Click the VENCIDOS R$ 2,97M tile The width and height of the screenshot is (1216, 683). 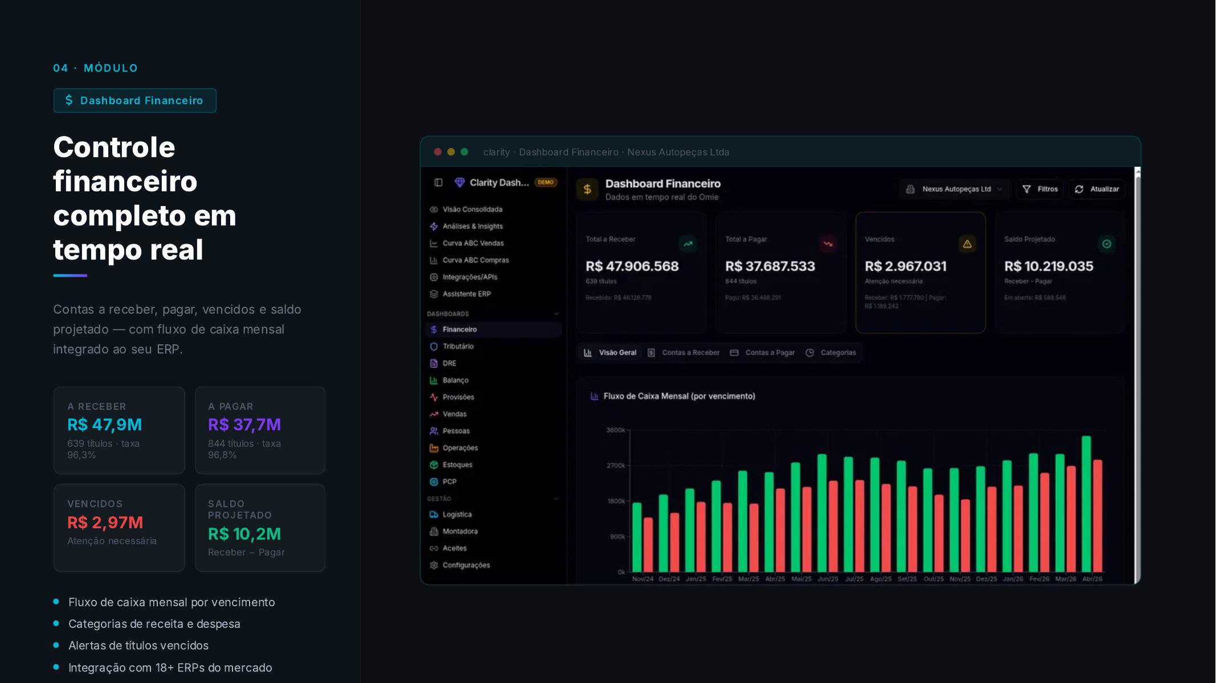(x=119, y=528)
